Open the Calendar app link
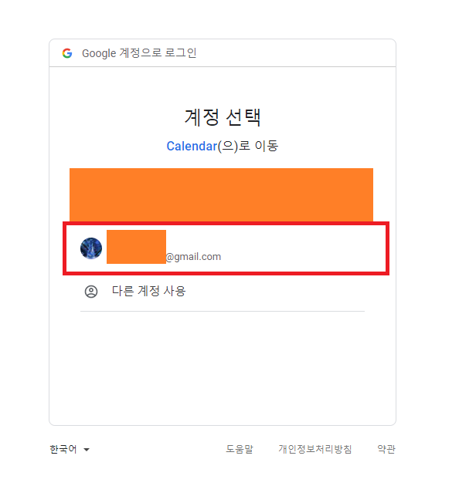 coord(192,147)
